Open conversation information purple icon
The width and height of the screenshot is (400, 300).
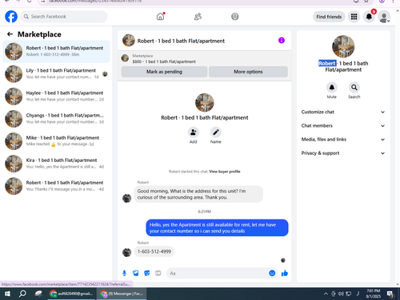click(x=282, y=41)
